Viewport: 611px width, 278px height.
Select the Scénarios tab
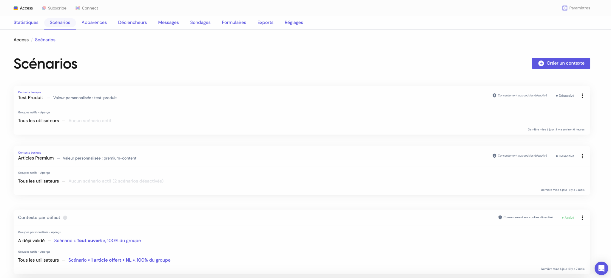[60, 22]
